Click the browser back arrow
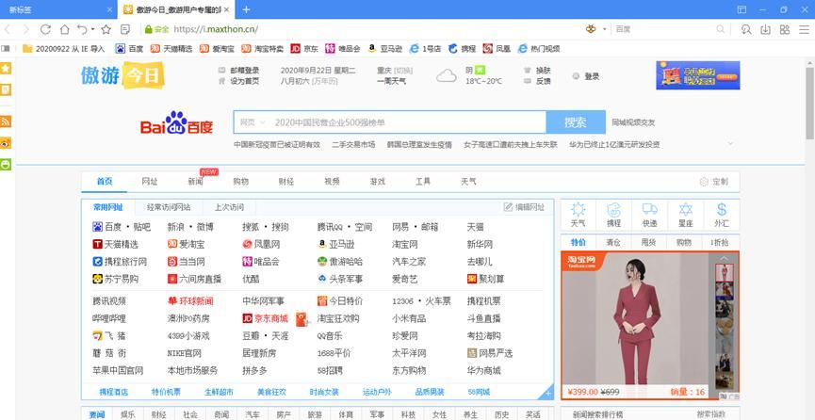The height and width of the screenshot is (420, 815). 8,29
